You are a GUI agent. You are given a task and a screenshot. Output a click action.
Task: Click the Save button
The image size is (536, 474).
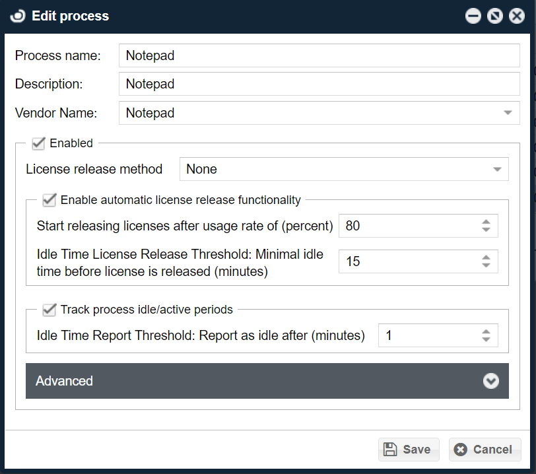tap(409, 450)
